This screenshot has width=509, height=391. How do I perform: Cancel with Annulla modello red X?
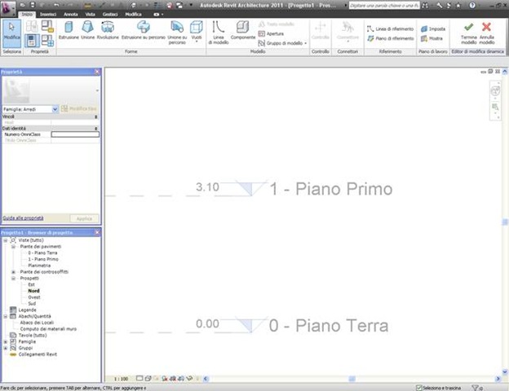[487, 32]
